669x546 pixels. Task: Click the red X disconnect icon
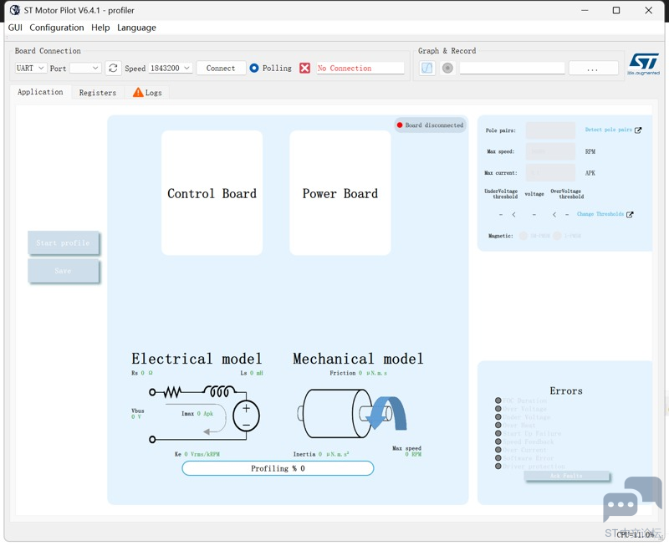(304, 68)
